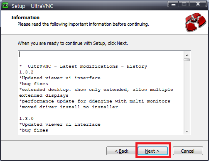Click the grayed maximize button in title bar

pyautogui.click(x=184, y=4)
